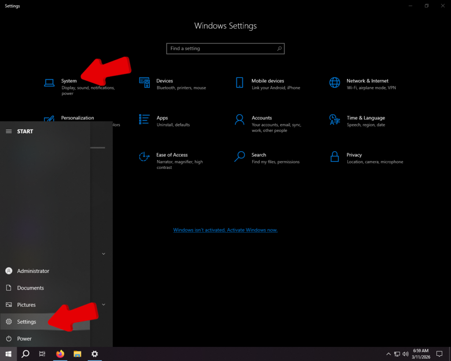Expand the system tray hidden icons chevron
This screenshot has width=451, height=361.
(x=388, y=354)
